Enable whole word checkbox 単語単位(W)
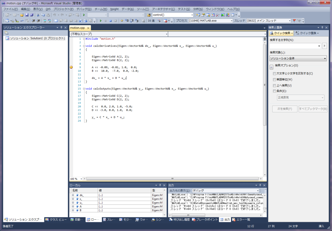 pyautogui.click(x=274, y=79)
